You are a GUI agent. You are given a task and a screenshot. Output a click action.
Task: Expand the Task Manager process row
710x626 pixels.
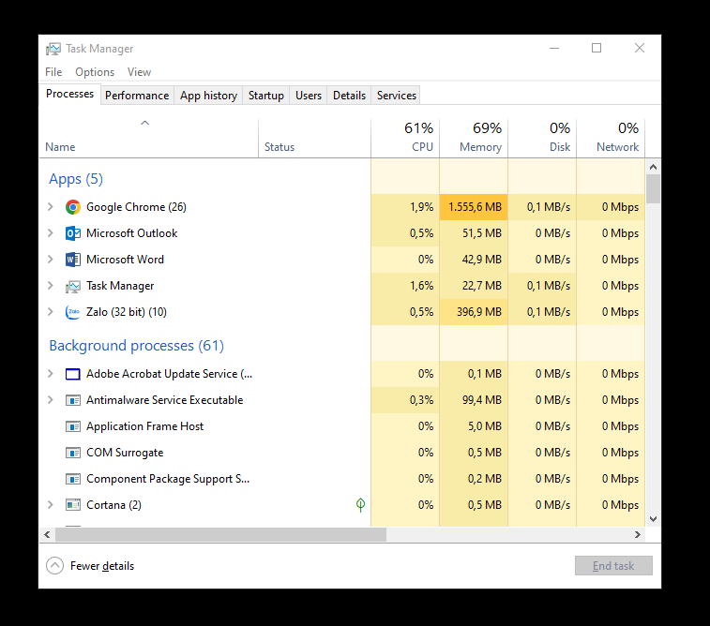[51, 286]
